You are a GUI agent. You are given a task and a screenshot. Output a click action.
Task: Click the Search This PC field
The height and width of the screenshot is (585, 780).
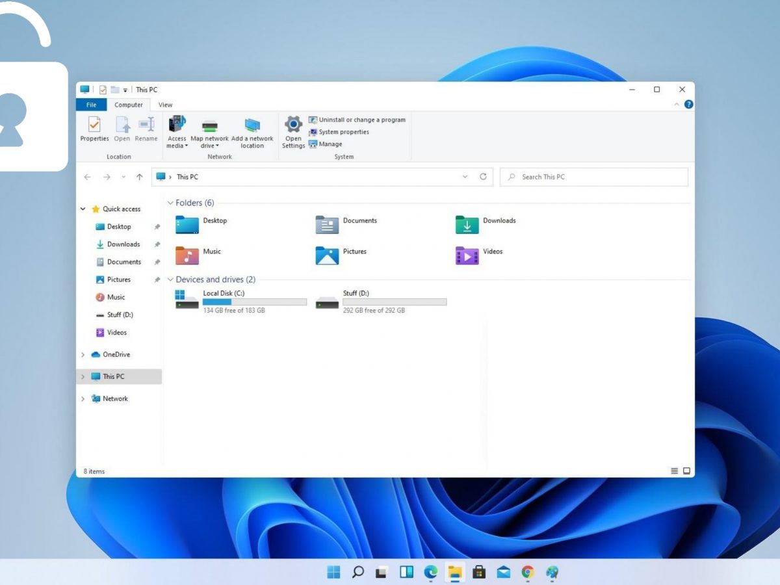click(593, 177)
